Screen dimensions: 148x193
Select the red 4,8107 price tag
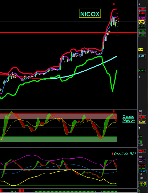142,13
